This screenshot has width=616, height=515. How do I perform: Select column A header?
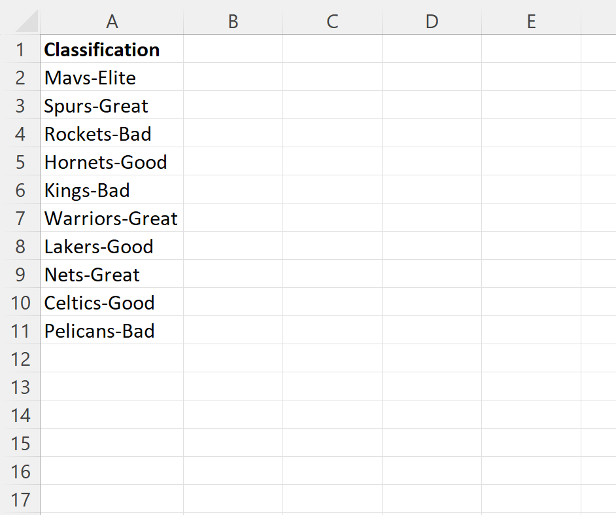pyautogui.click(x=112, y=22)
